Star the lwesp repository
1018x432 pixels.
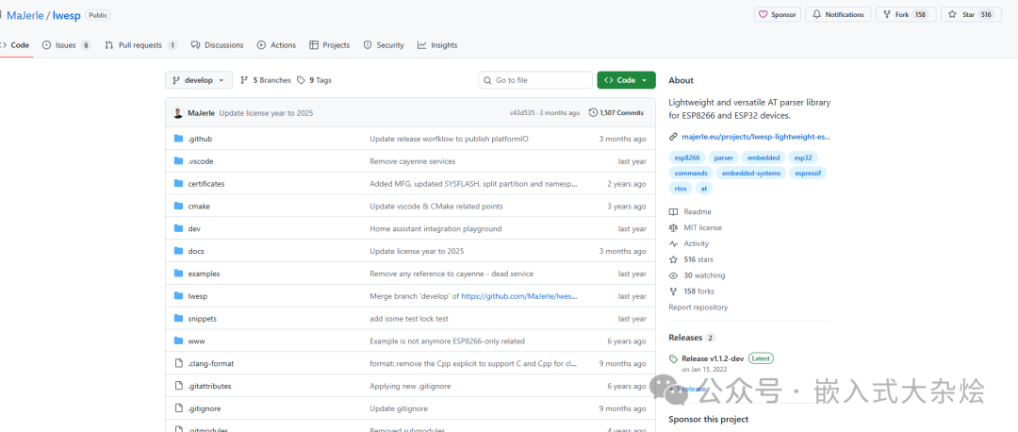[x=971, y=14]
